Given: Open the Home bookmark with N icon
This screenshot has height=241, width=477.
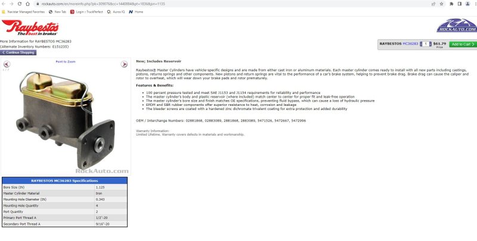Looking at the screenshot, I should (x=136, y=12).
